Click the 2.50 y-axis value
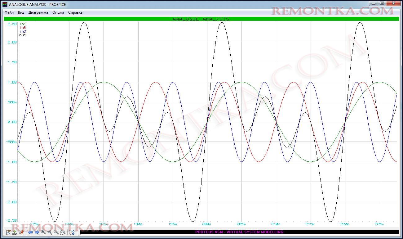The width and height of the screenshot is (403, 239). coord(12,24)
